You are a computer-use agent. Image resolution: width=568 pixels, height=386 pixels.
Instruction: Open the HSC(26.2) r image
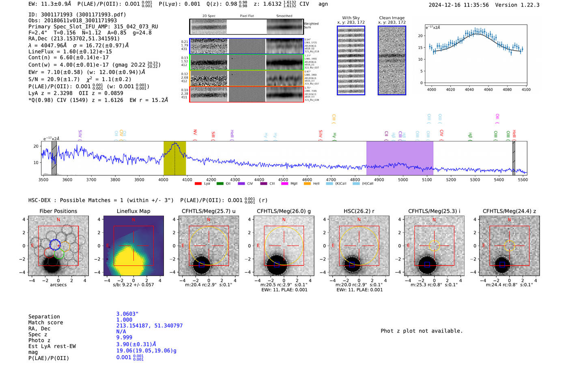click(359, 246)
